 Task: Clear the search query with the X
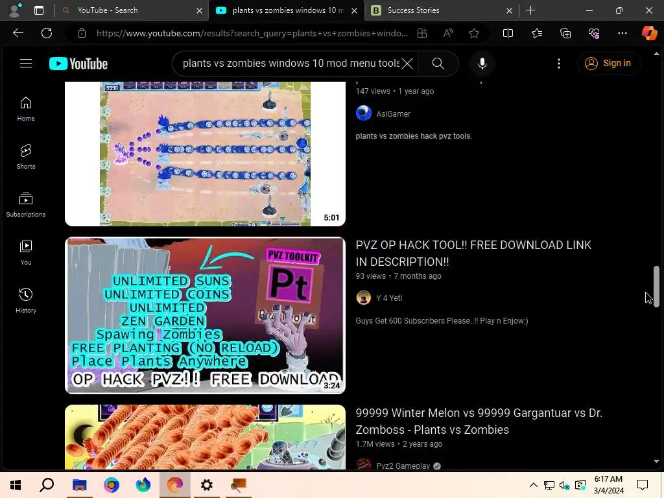tap(407, 64)
